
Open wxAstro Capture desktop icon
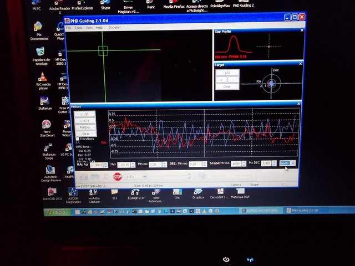[x=94, y=196]
